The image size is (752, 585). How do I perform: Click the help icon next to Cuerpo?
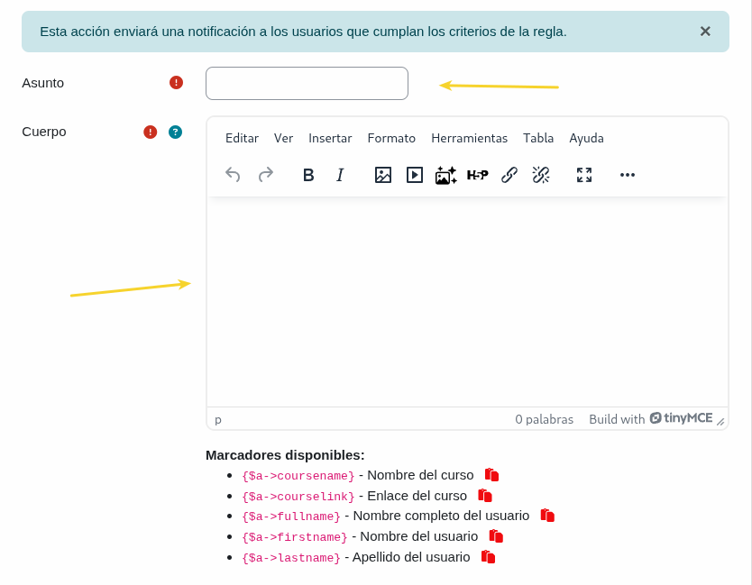175,132
